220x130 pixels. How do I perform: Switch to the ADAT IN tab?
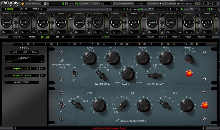tap(23, 9)
